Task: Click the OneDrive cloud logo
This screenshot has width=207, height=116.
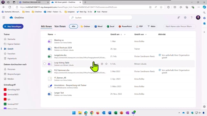Action: coord(11,17)
